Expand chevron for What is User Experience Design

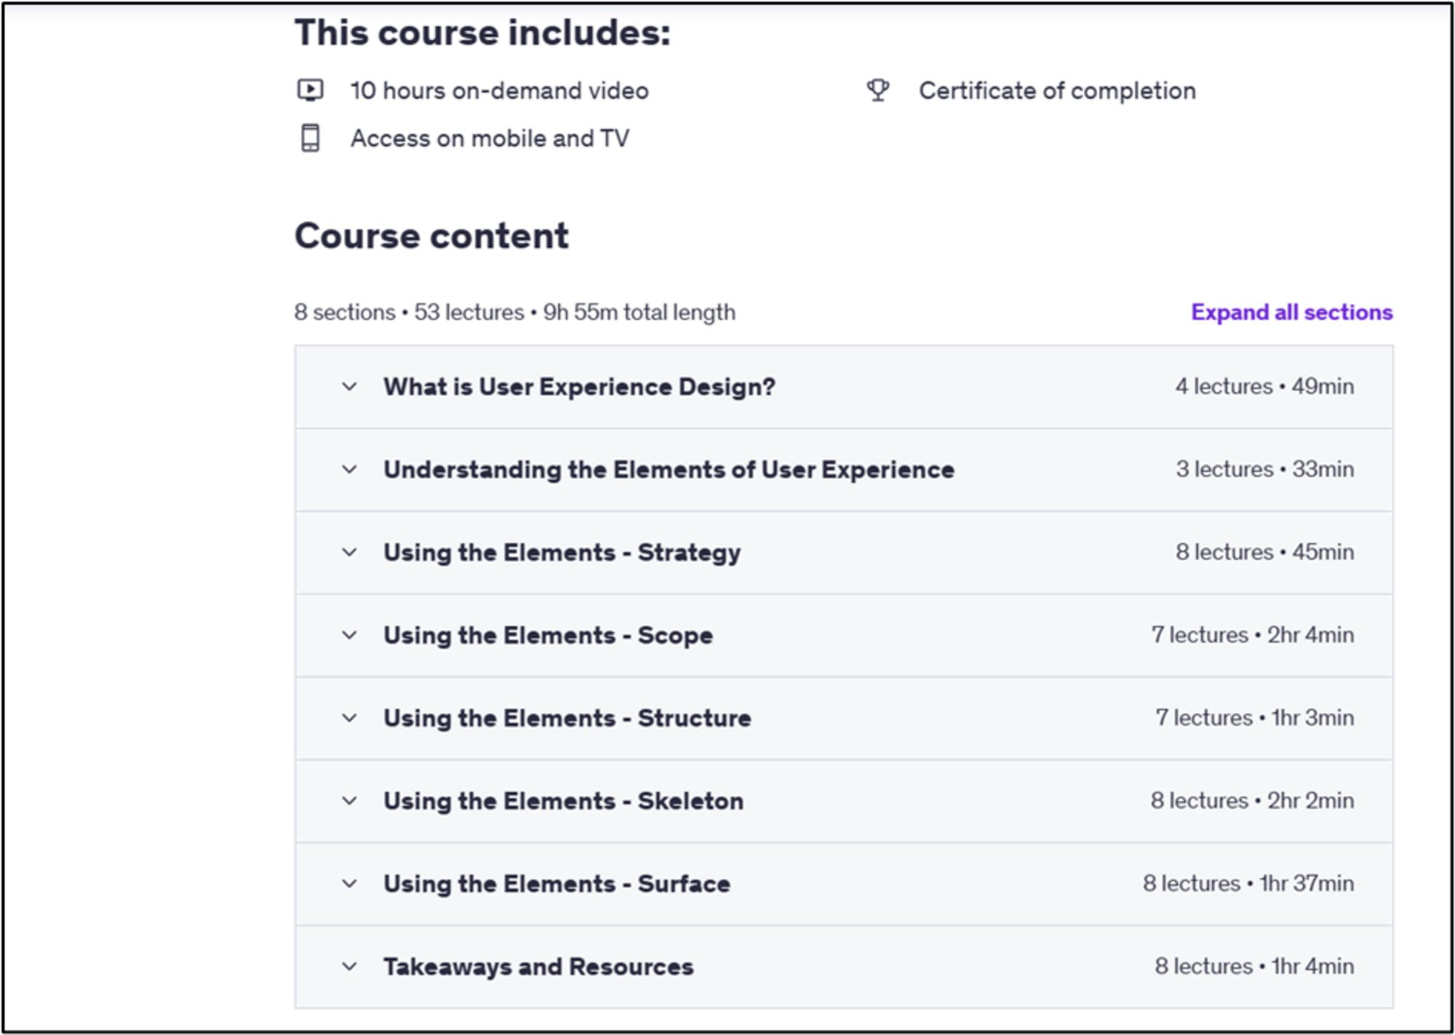350,386
